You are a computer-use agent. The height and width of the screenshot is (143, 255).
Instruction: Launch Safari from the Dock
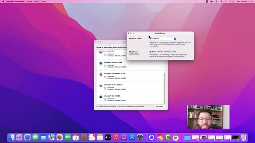27,137
